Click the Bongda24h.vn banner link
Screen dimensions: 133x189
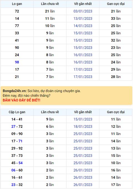click(x=66, y=95)
